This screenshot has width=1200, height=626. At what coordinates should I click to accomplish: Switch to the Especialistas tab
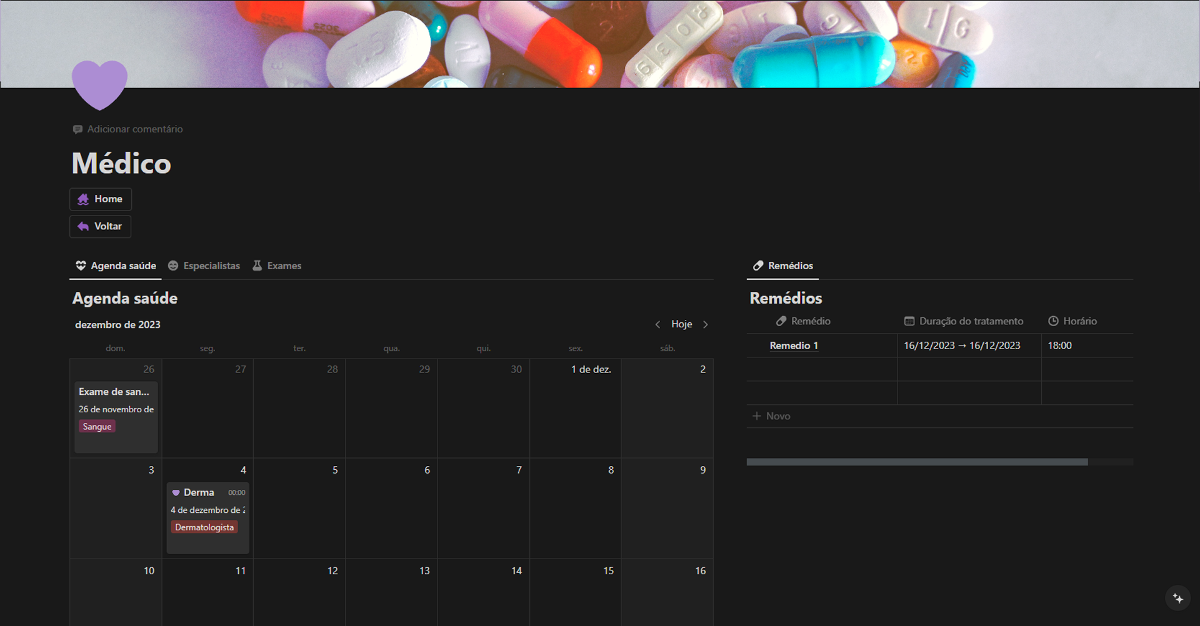(204, 266)
